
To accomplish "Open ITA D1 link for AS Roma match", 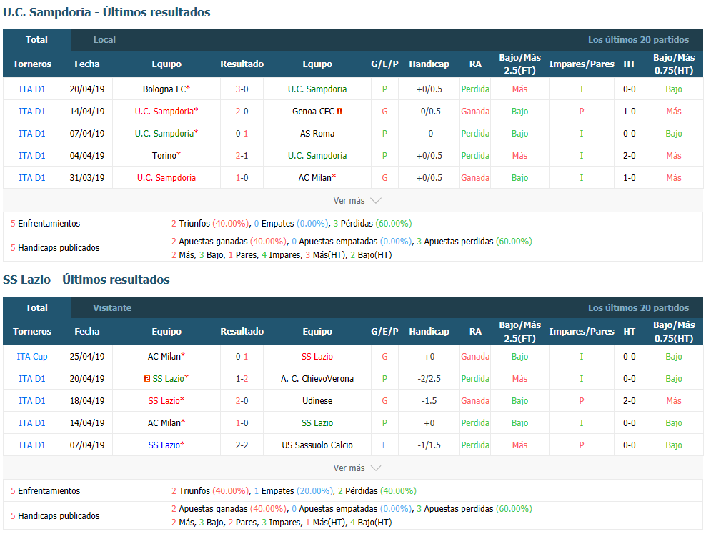I will (x=31, y=134).
